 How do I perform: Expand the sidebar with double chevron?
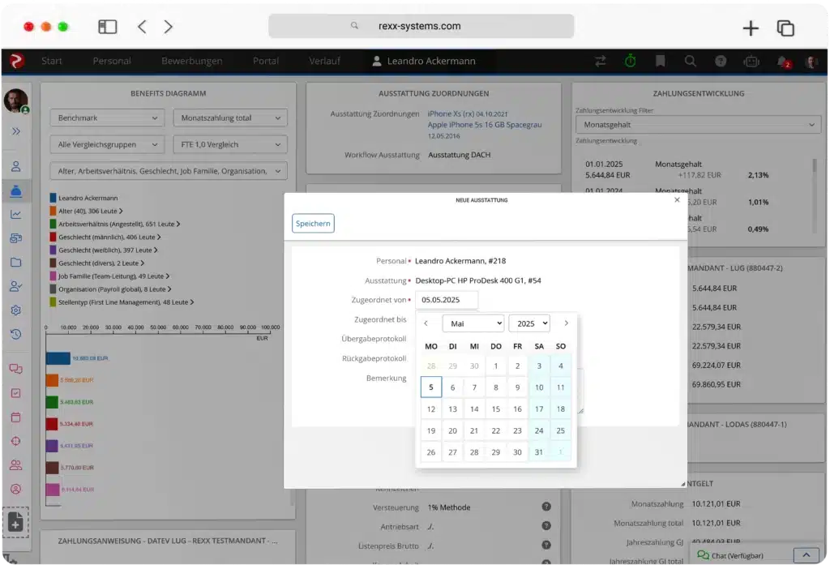[15, 130]
